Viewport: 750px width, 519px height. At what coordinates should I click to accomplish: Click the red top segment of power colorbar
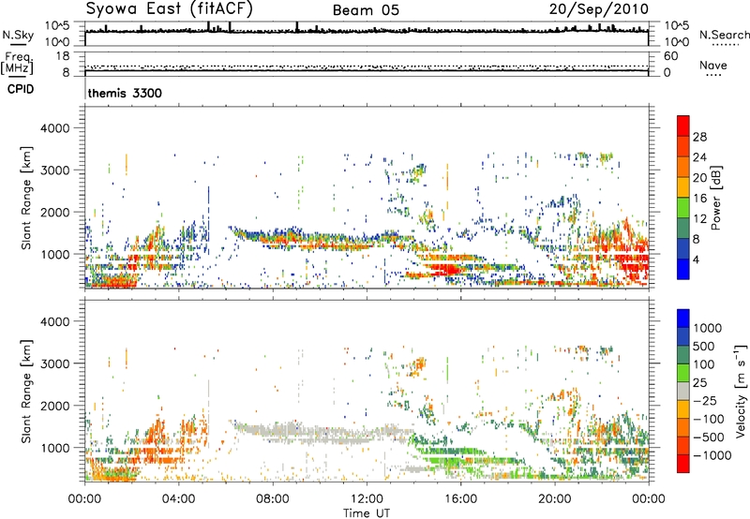[683, 126]
